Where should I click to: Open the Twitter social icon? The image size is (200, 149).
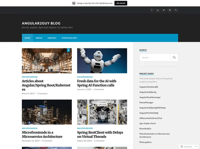point(164,10)
